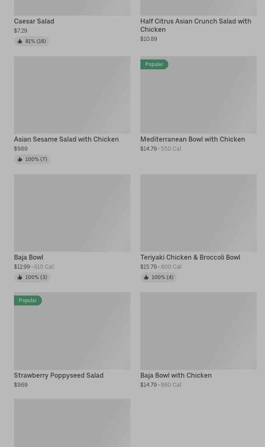265x447 pixels.
Task: Click the Baja Bowl image thumbnail
Action: coord(72,213)
